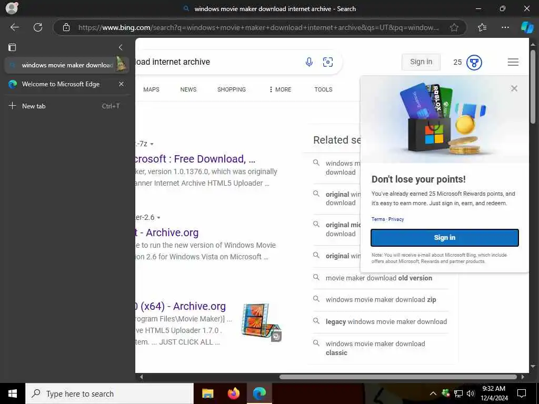Image resolution: width=539 pixels, height=404 pixels.
Task: Open the Windows Start menu
Action: [13, 393]
